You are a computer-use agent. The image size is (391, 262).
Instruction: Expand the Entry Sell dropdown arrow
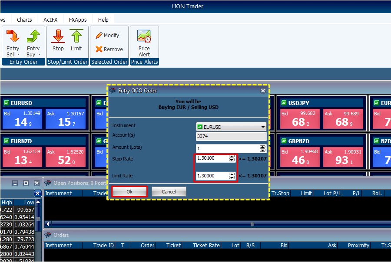click(x=18, y=55)
